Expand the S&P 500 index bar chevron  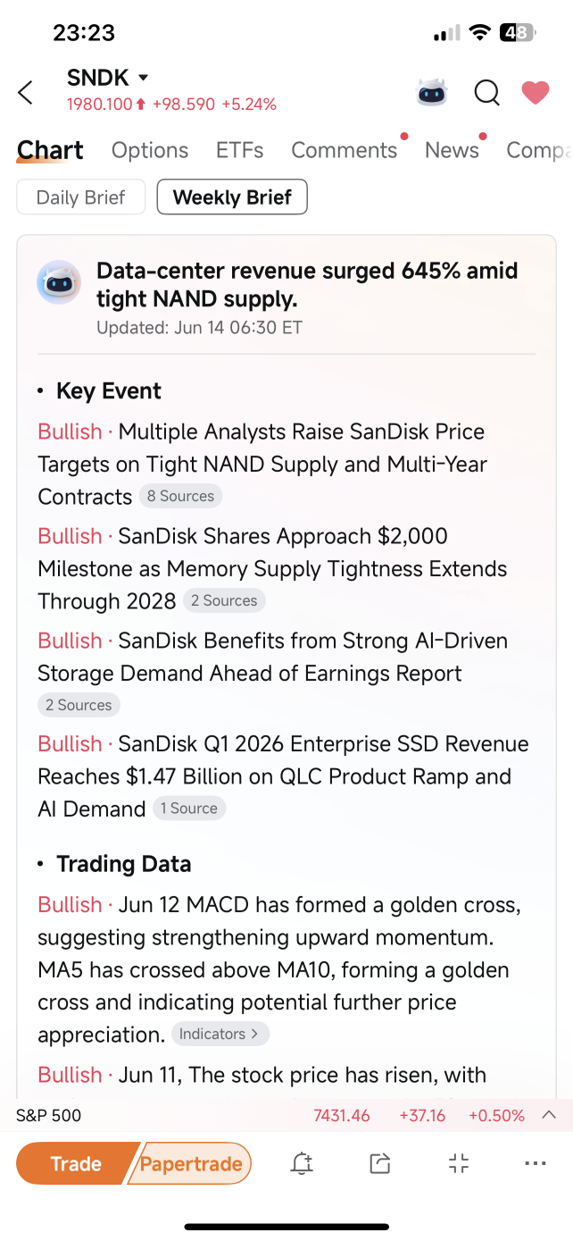(550, 1115)
